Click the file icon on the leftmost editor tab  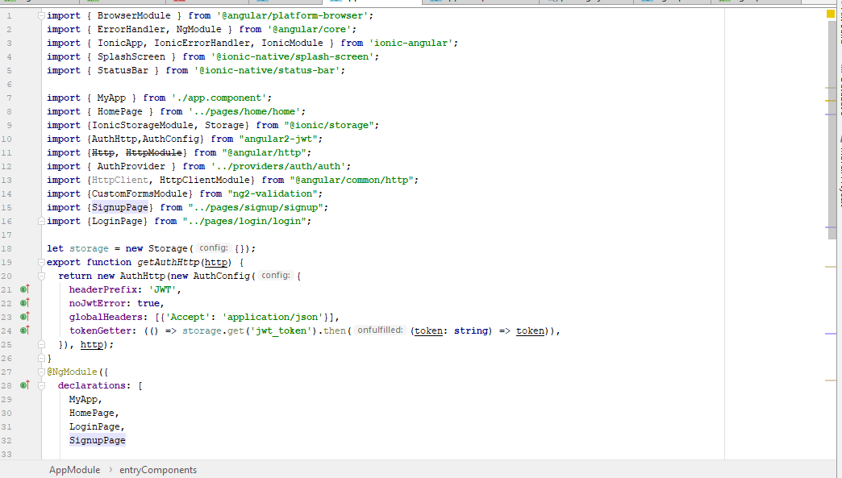pos(9,3)
